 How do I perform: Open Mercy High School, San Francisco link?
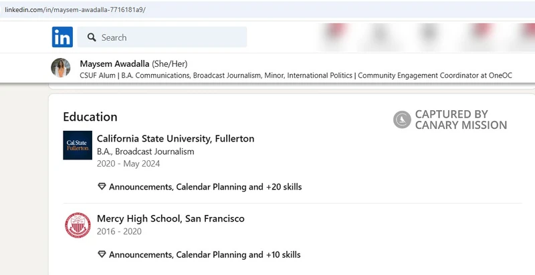171,218
